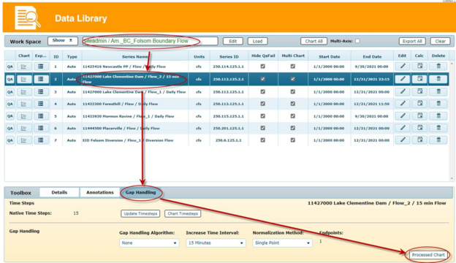Image resolution: width=456 pixels, height=263 pixels.
Task: Toggle Hide QaFail for Foresthill row
Action: tap(263, 104)
